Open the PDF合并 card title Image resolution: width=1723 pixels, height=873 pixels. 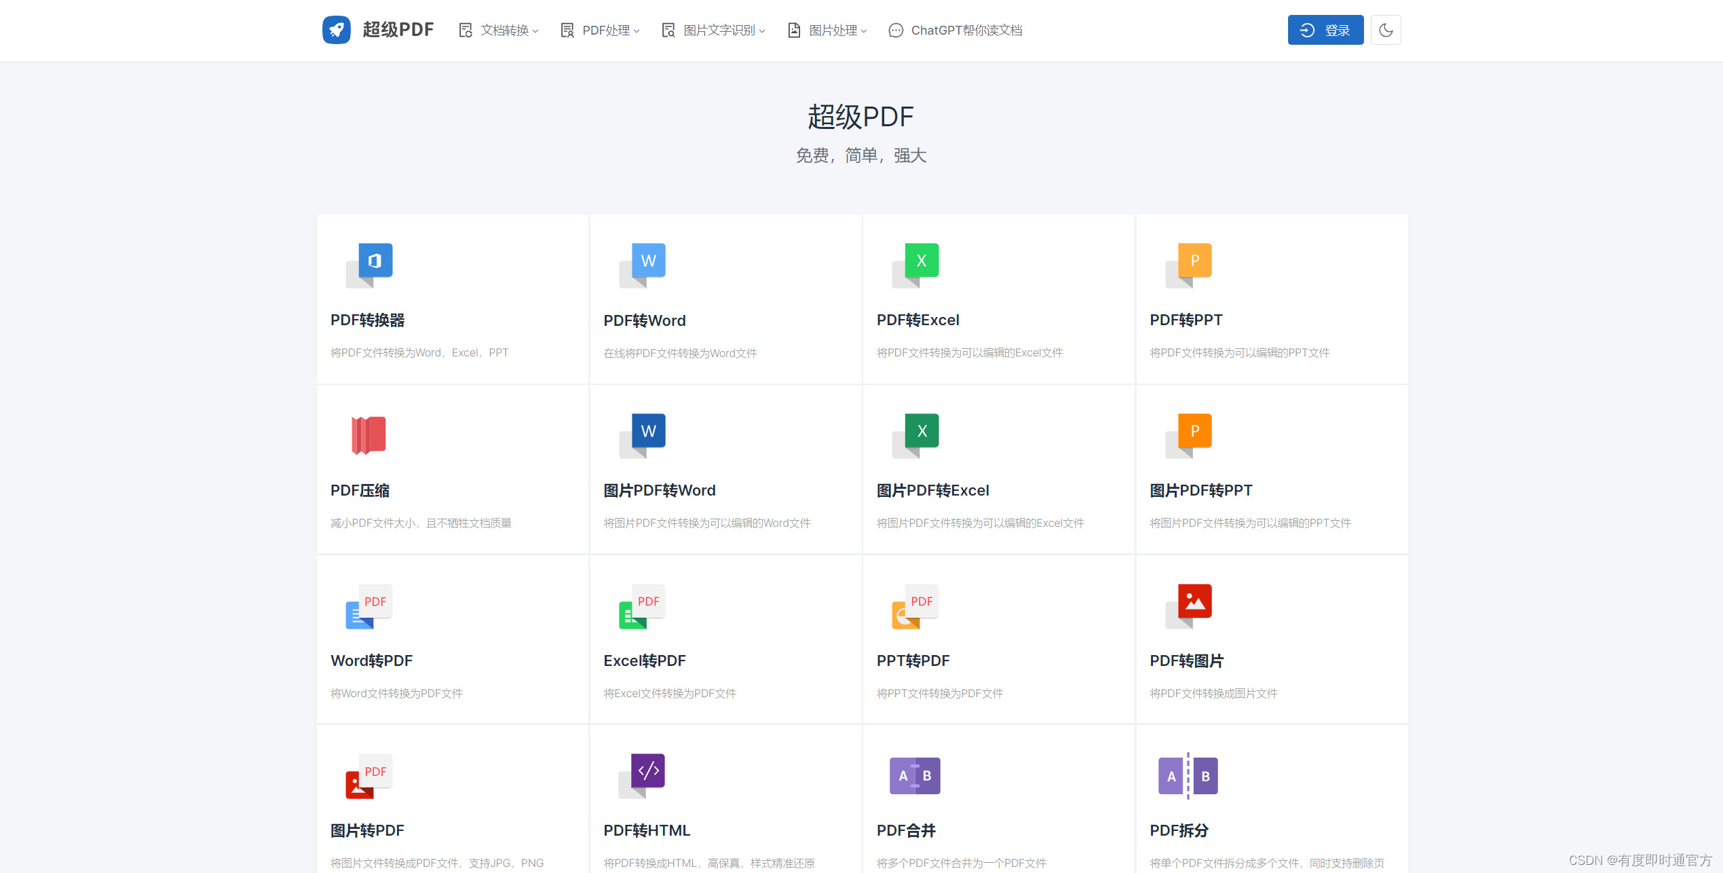click(907, 831)
